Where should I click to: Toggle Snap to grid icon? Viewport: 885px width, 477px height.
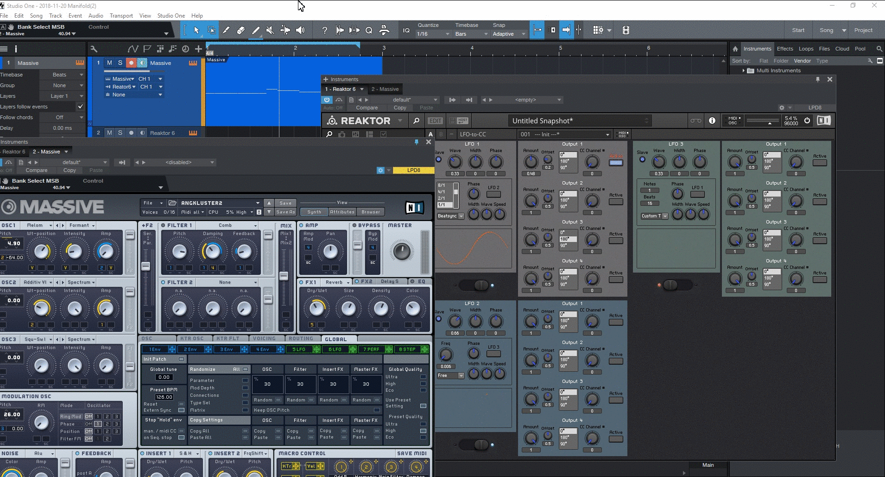[x=537, y=30]
